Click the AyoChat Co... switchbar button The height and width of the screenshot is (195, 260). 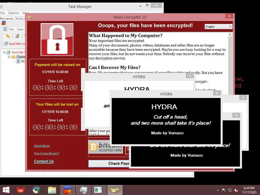click(14, 44)
